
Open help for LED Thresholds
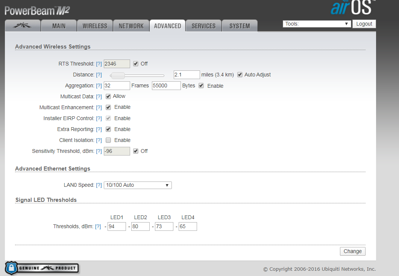[x=98, y=227]
